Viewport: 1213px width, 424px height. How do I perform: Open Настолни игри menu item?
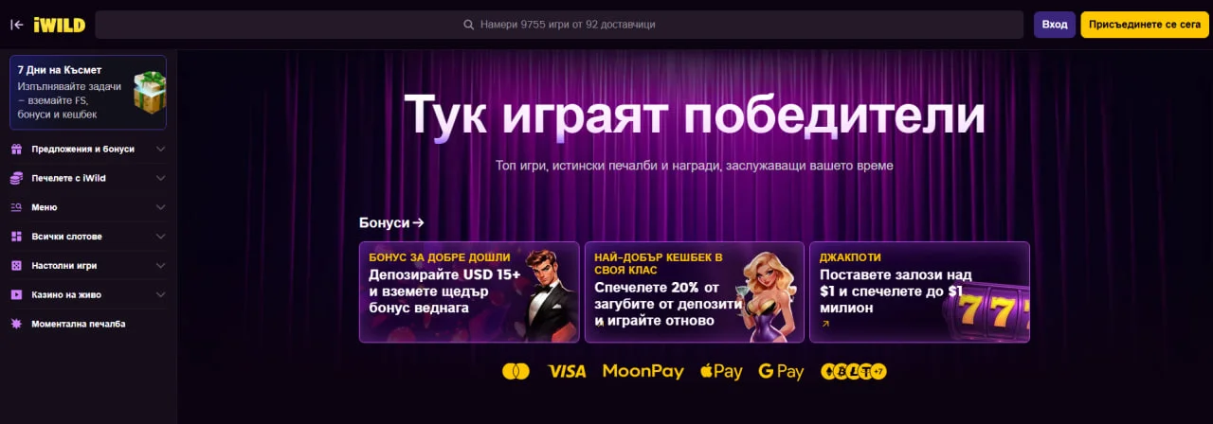point(87,266)
